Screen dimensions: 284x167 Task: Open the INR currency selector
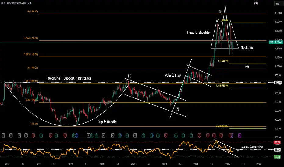pos(279,4)
